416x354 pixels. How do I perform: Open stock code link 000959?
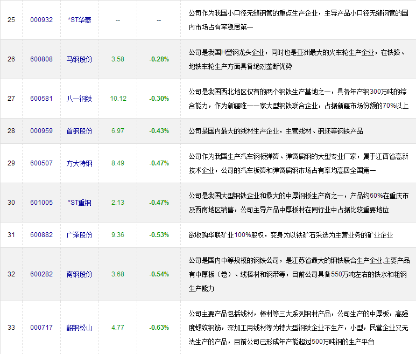tap(41, 131)
